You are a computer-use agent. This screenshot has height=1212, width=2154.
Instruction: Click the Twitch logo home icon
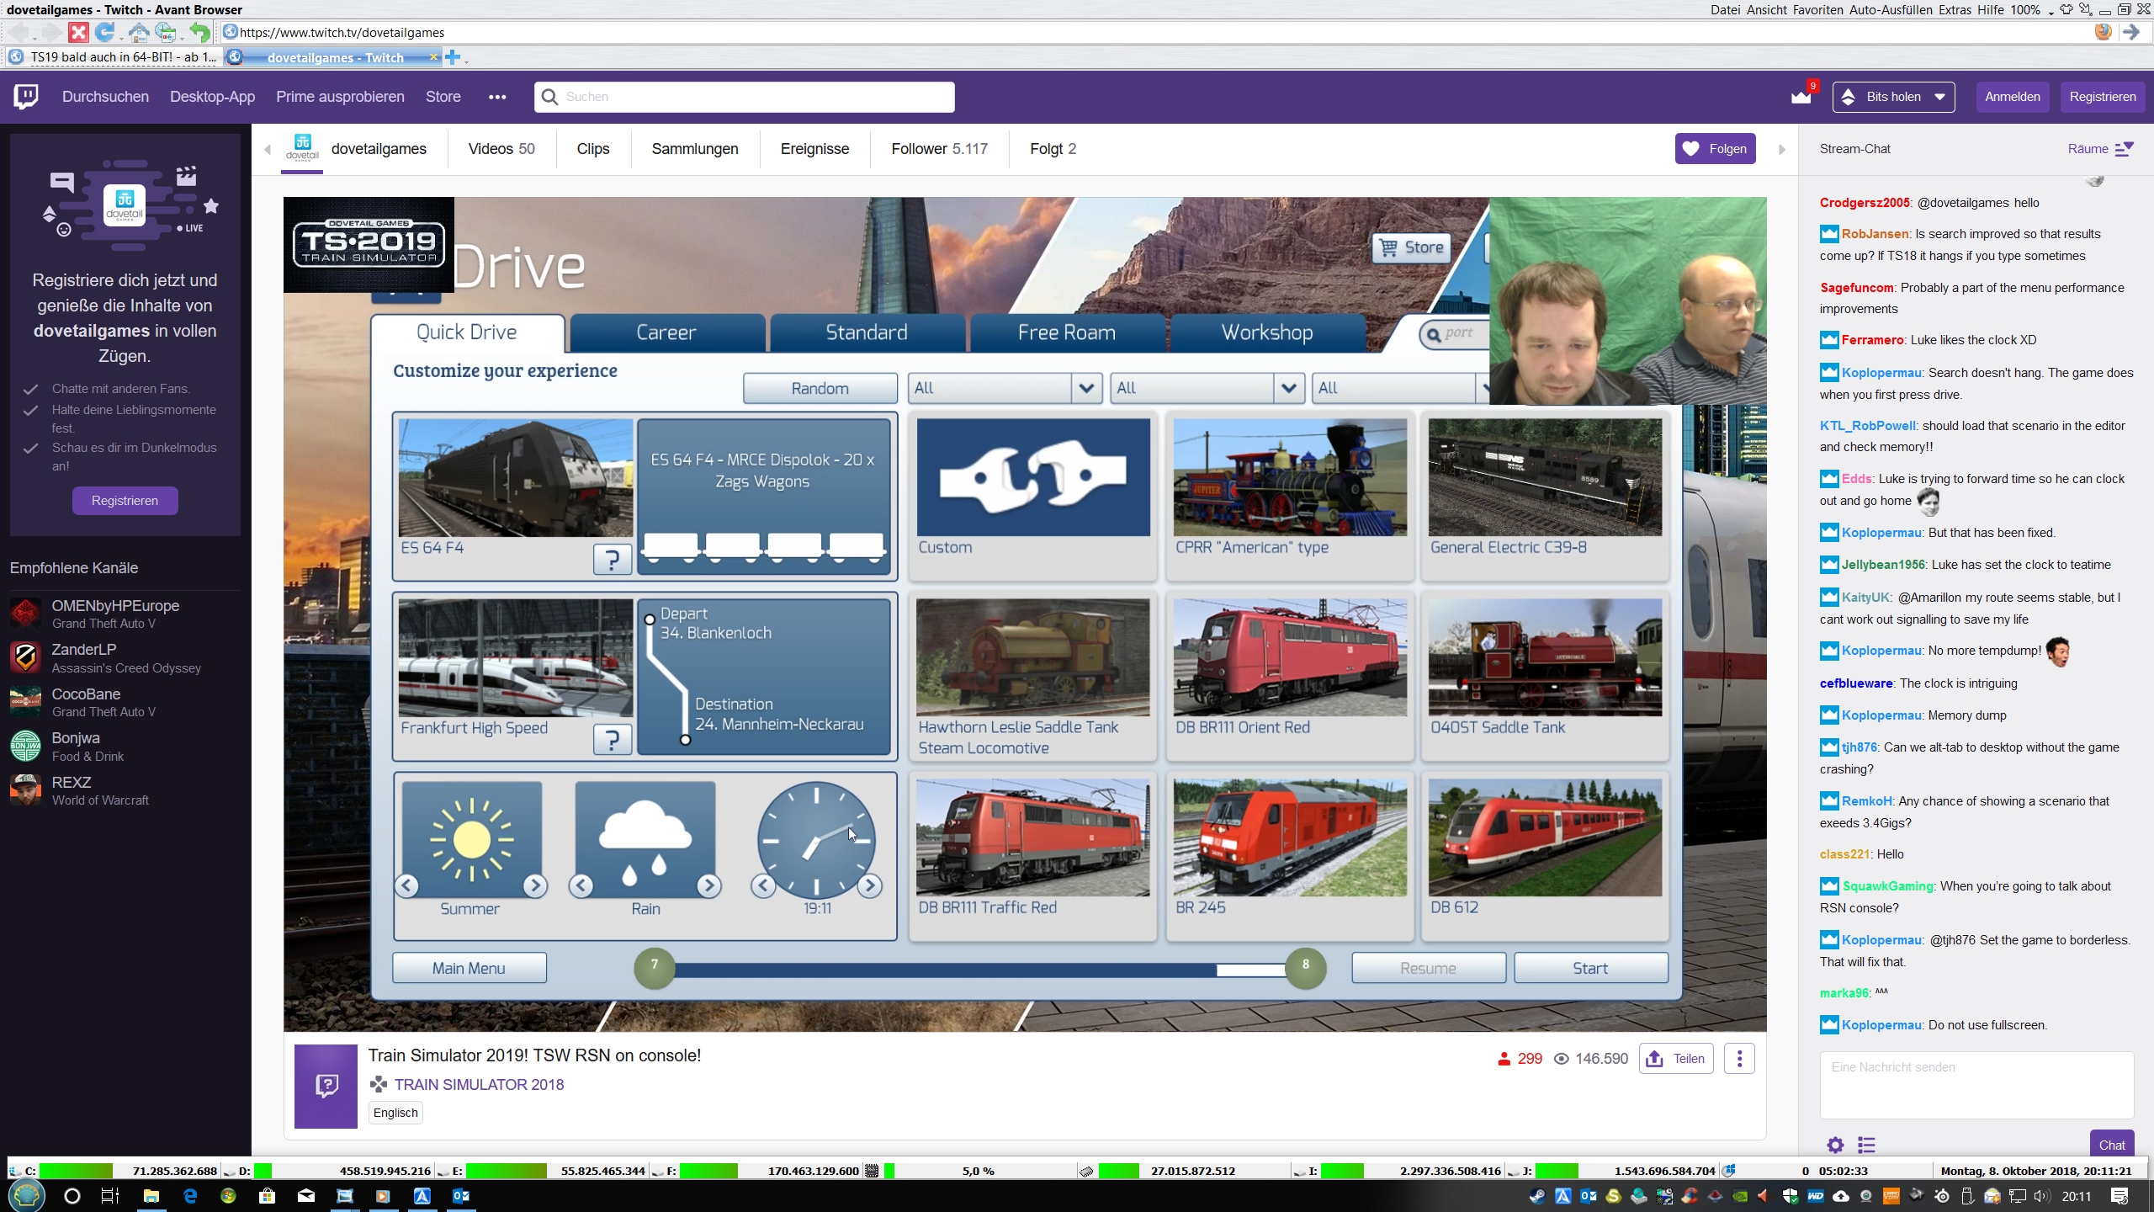(26, 97)
